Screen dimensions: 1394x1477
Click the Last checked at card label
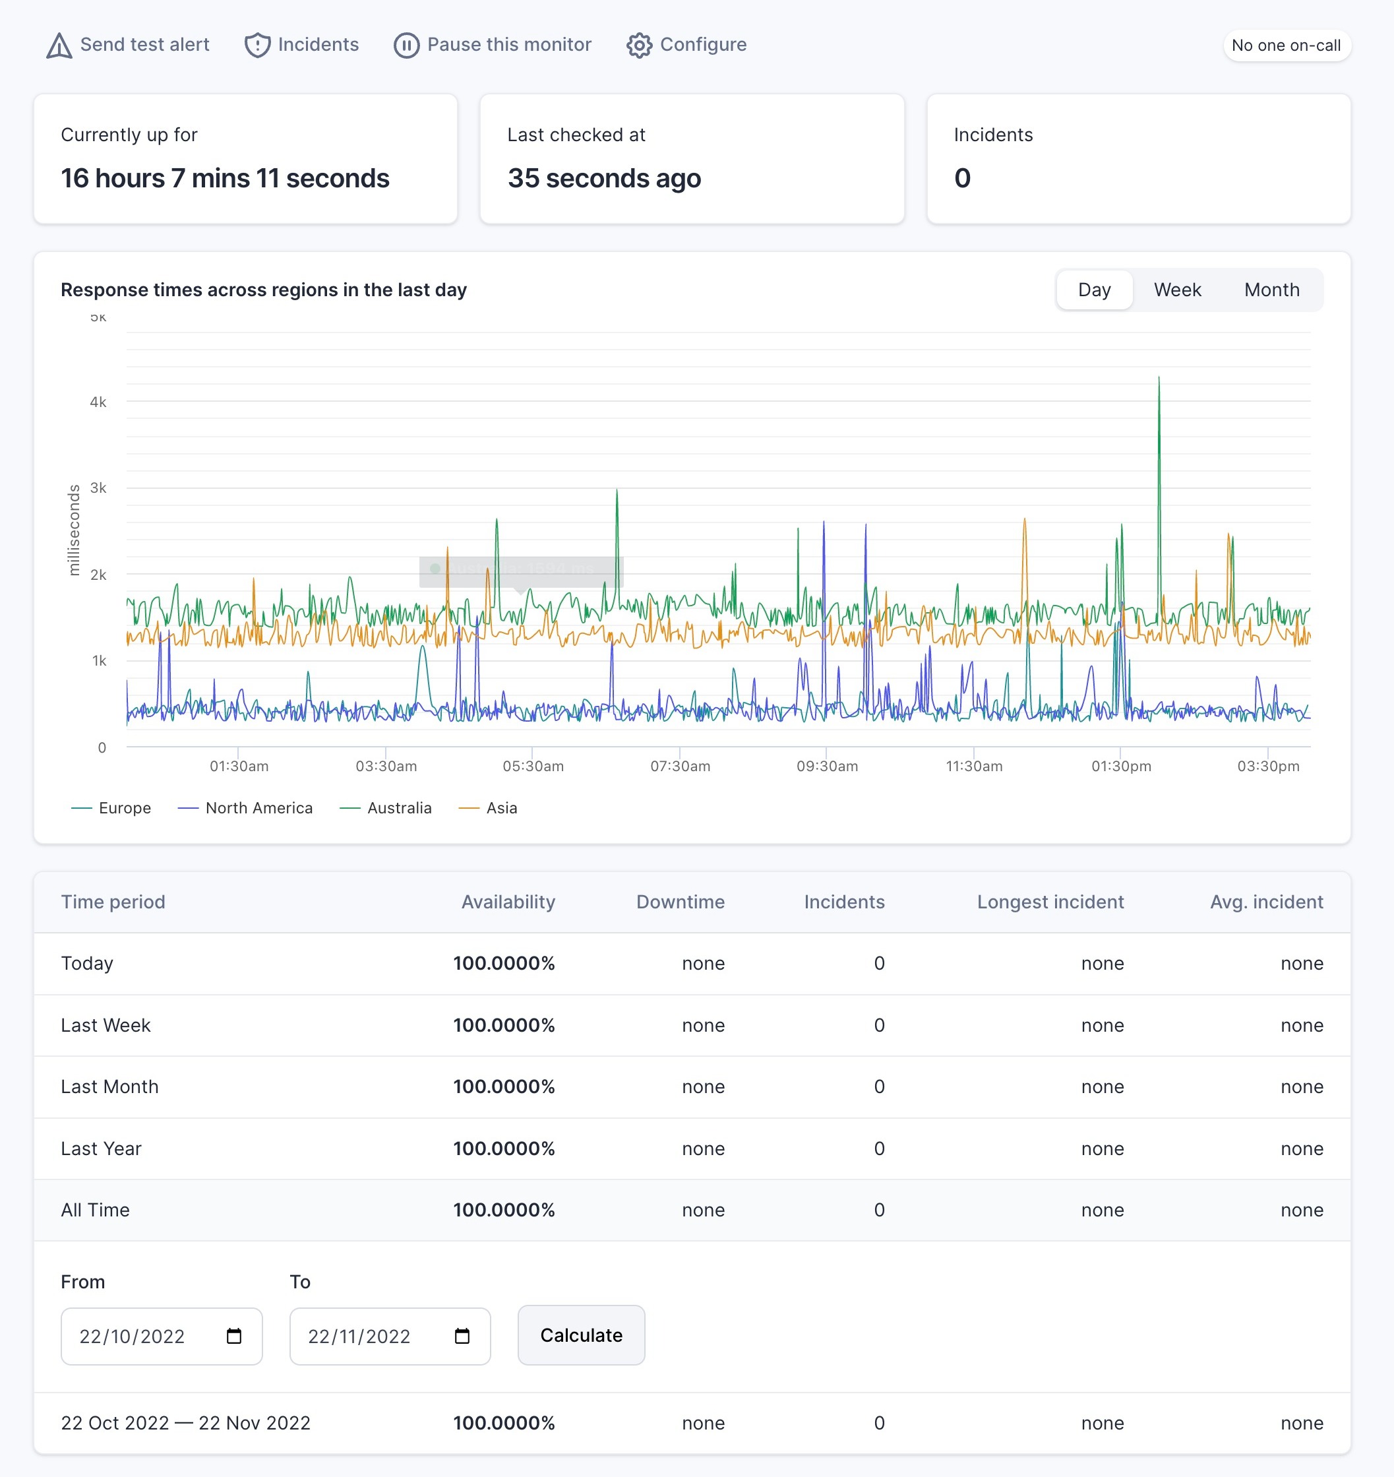pos(576,135)
